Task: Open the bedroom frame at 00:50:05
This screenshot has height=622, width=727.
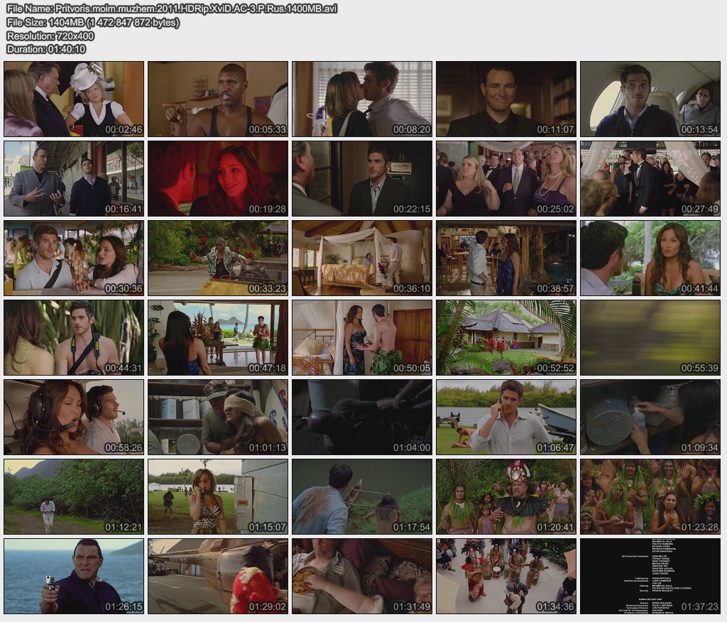Action: click(362, 338)
